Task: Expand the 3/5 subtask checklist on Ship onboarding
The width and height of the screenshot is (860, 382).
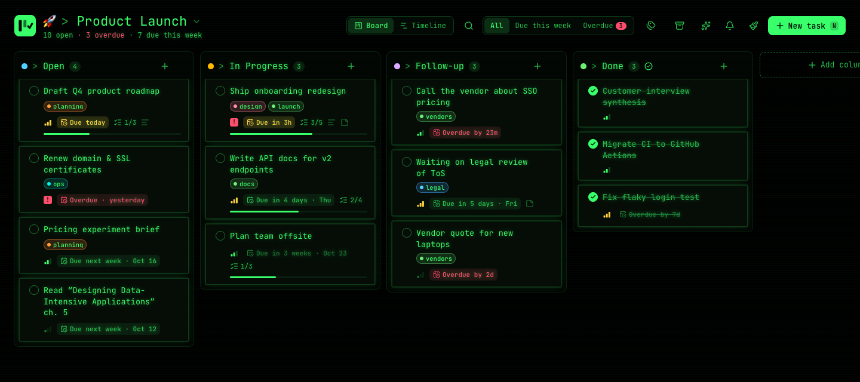Action: (311, 122)
